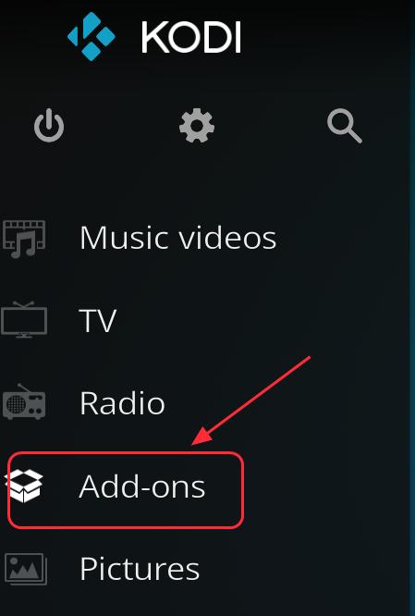
Task: Select the TV set icon
Action: 24,320
